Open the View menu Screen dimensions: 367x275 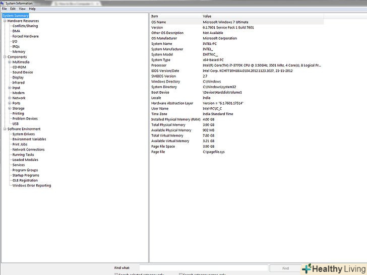(22, 9)
